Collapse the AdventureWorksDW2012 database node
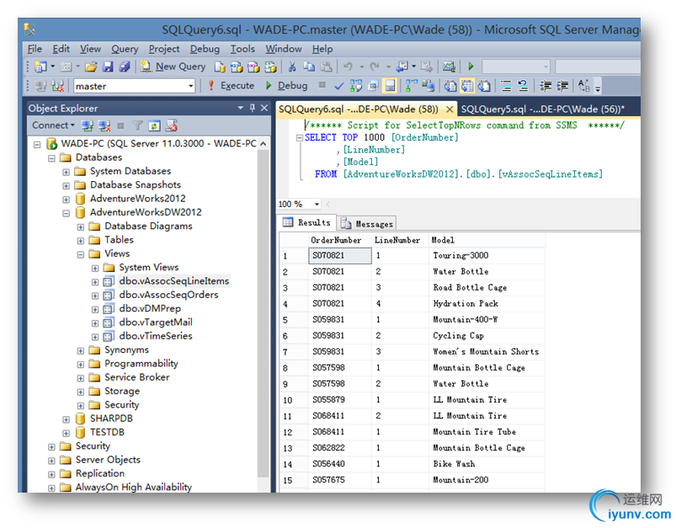 66,213
